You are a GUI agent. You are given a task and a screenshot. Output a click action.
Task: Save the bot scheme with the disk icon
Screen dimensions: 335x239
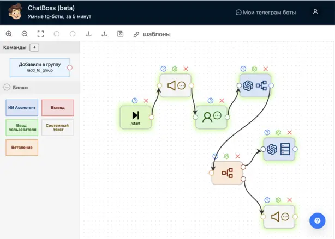tap(120, 34)
